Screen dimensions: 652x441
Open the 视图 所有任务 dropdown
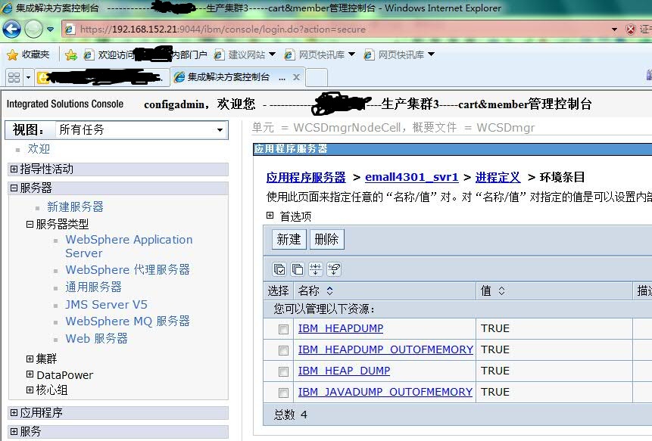pyautogui.click(x=142, y=130)
